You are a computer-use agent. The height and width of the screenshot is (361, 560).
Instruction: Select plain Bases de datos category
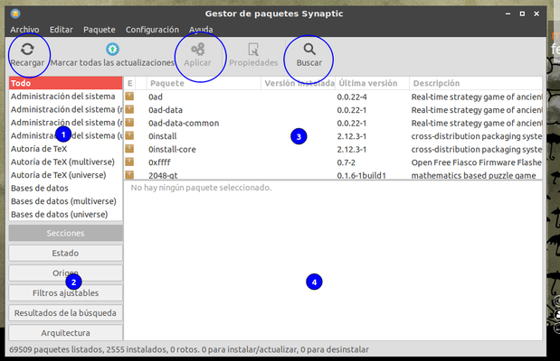(66, 188)
